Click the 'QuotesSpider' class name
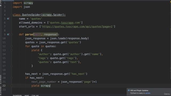 point(32,15)
